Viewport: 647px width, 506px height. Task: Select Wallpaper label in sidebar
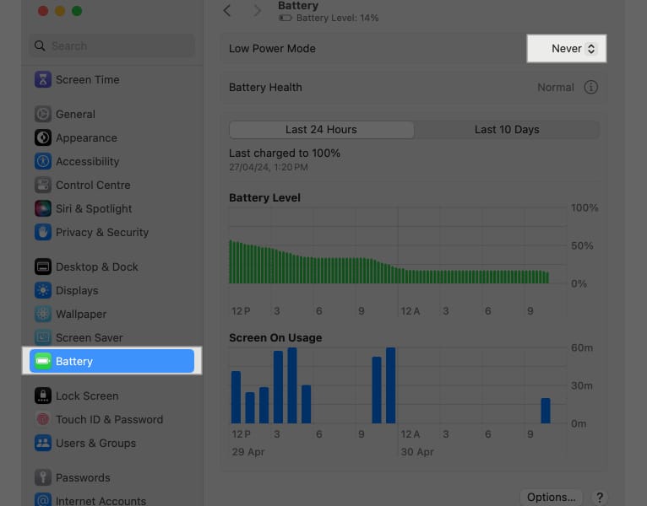coord(81,314)
